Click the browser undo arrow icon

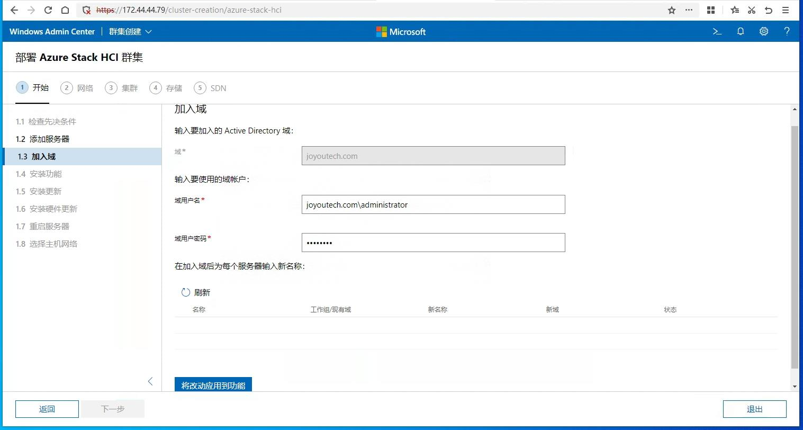pyautogui.click(x=769, y=10)
